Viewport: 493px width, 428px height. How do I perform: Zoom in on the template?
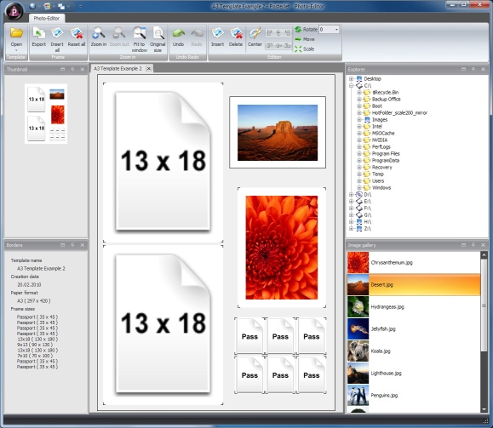point(99,37)
